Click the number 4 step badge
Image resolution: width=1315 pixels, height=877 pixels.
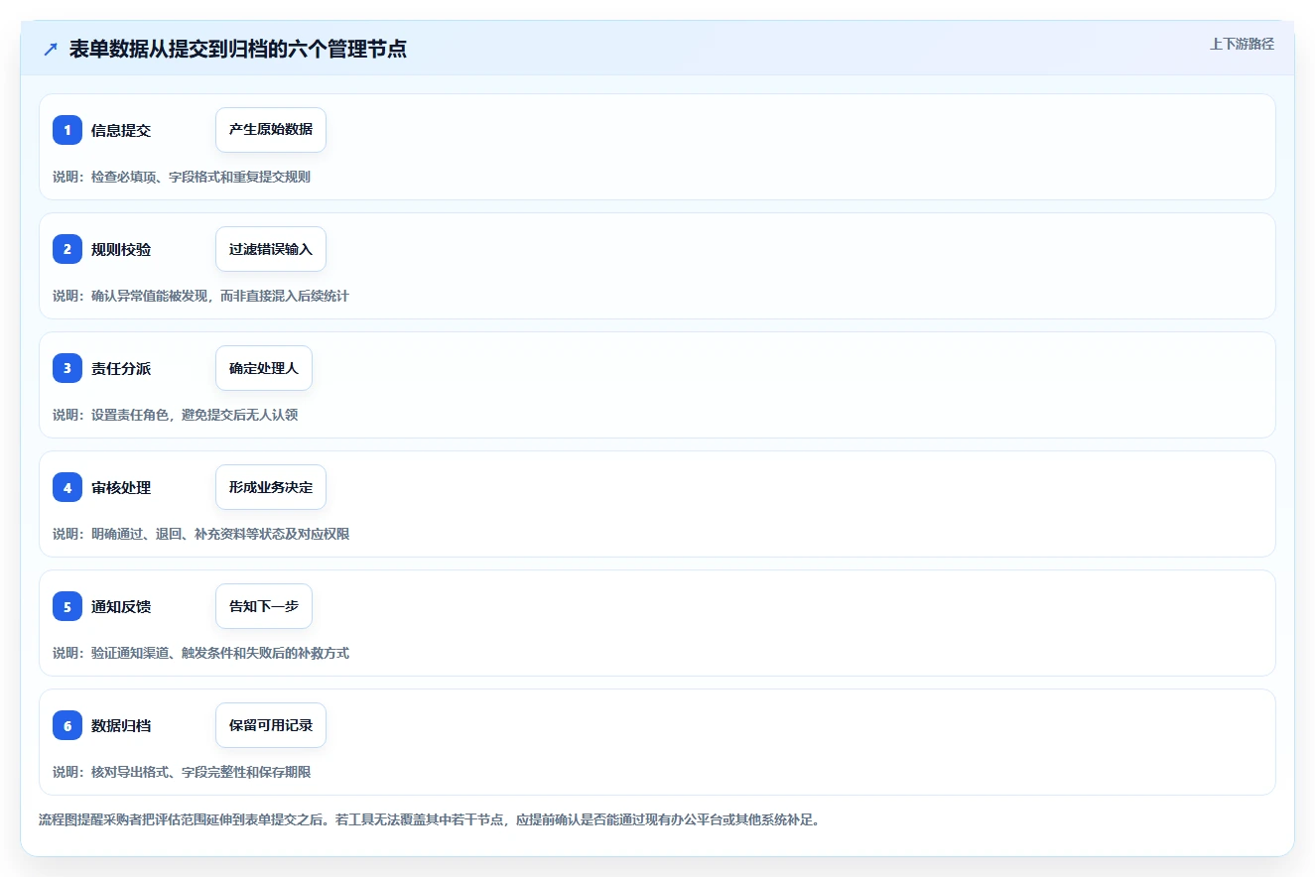pos(67,487)
